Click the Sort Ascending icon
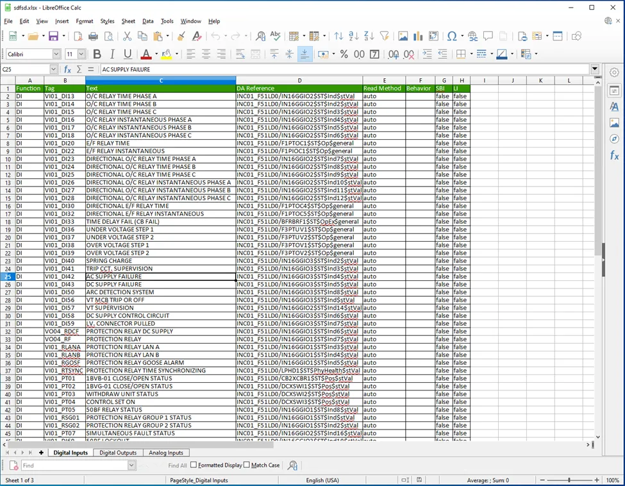The width and height of the screenshot is (625, 486). (x=354, y=37)
